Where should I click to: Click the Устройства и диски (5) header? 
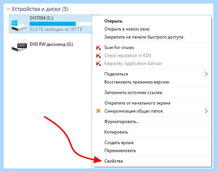click(x=40, y=9)
